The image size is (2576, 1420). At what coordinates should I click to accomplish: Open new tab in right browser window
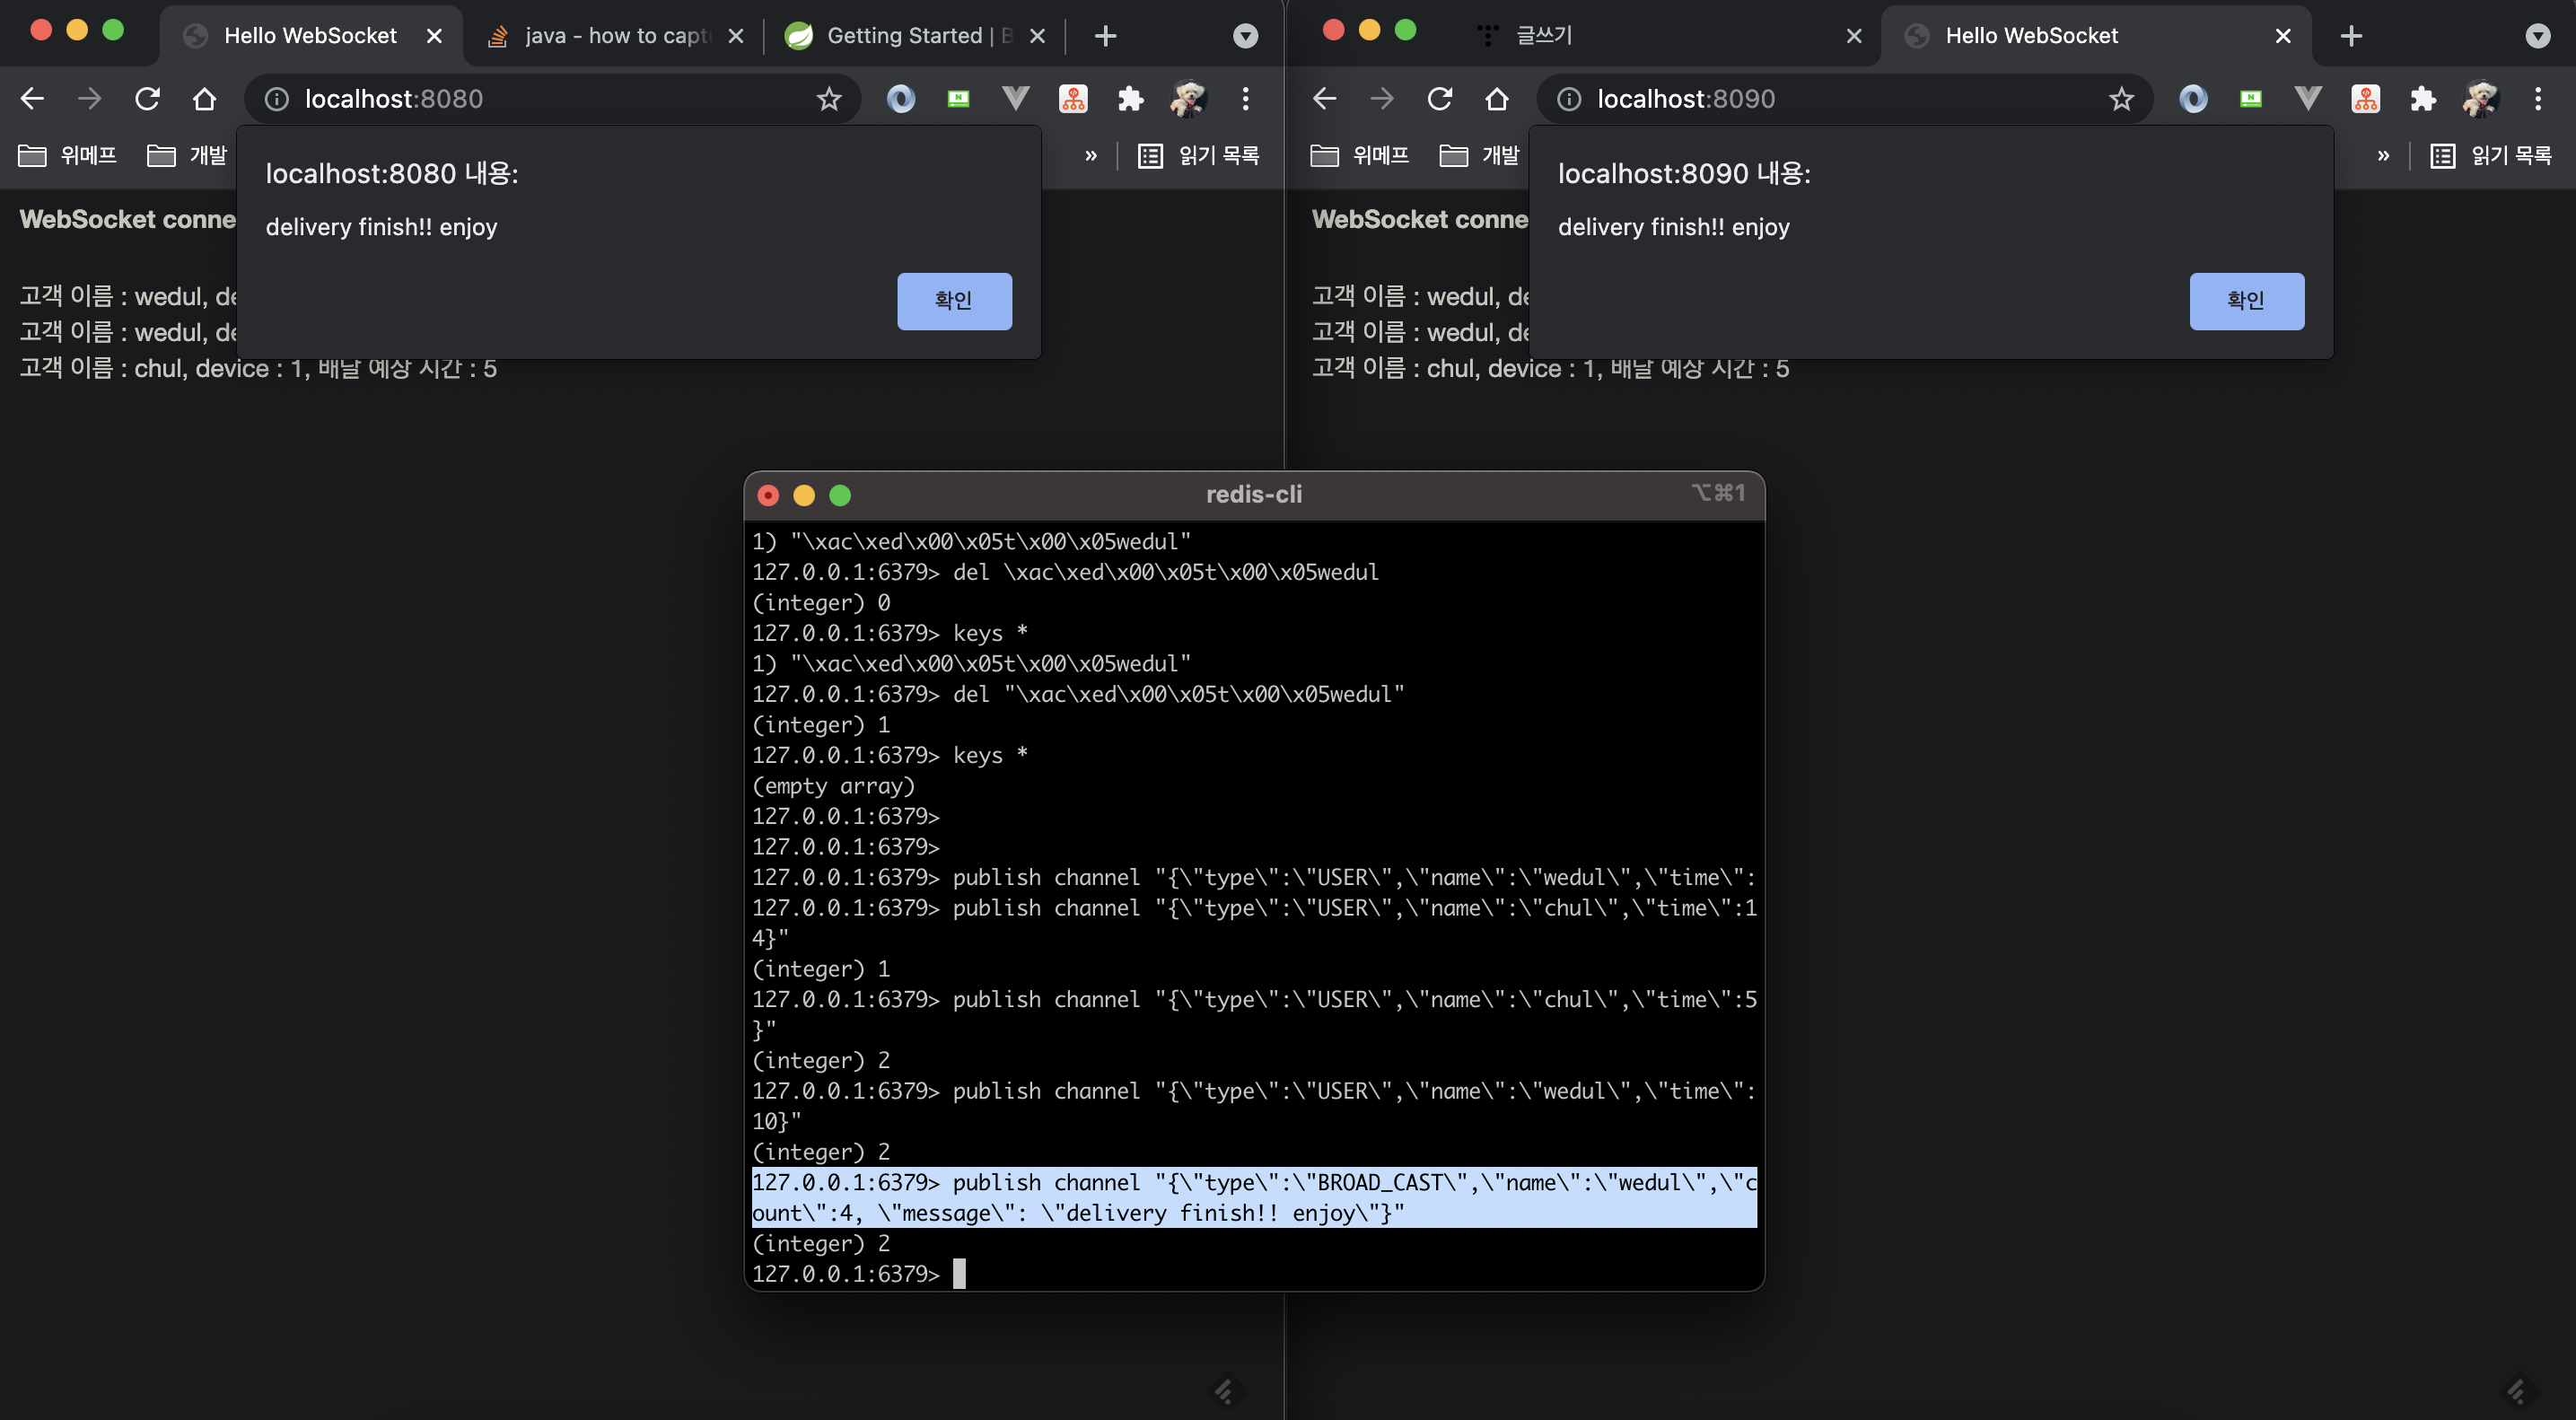point(2351,36)
